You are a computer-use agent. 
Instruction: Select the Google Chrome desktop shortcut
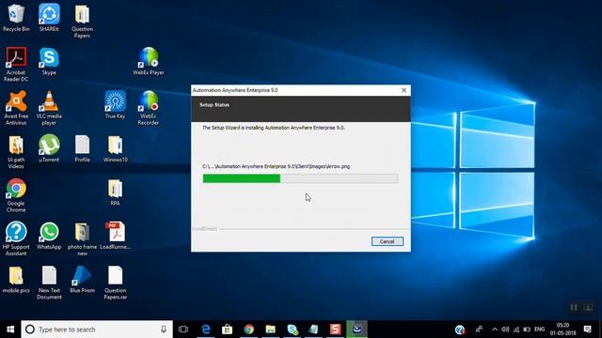pyautogui.click(x=16, y=195)
